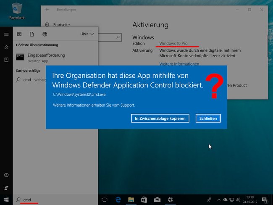Expand the search menu hamburger icon
This screenshot has width=273, height=205.
click(x=6, y=34)
